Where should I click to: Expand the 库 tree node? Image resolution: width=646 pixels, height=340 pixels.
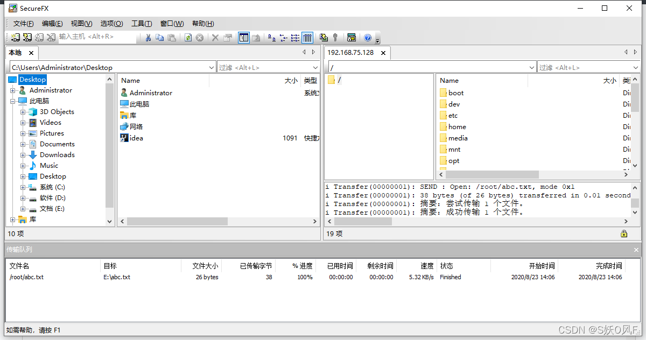tap(12, 219)
